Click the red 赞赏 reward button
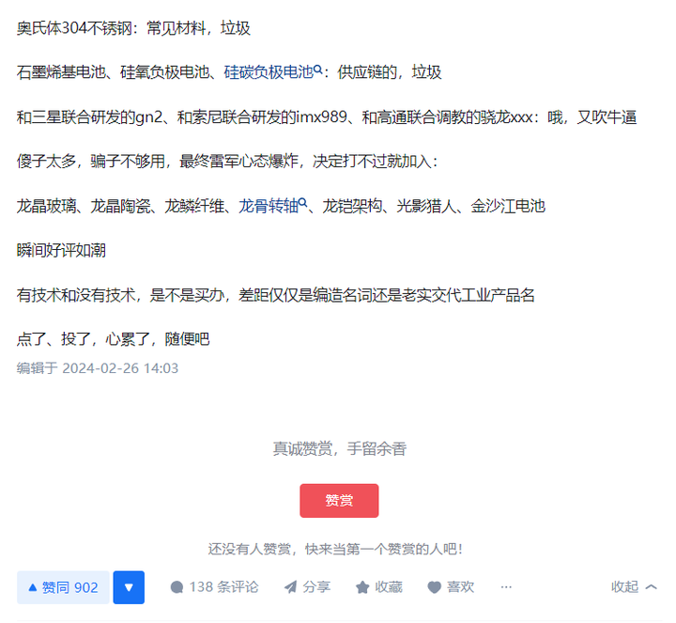This screenshot has height=623, width=676. coord(339,501)
